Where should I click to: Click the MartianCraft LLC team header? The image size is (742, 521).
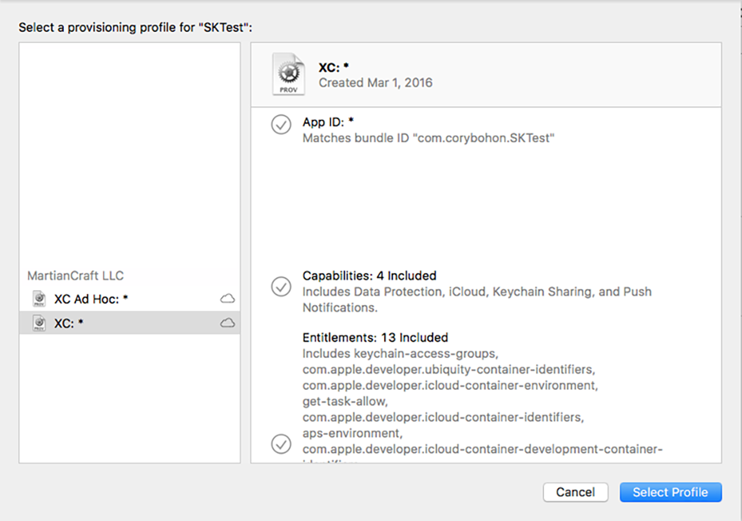pyautogui.click(x=75, y=276)
